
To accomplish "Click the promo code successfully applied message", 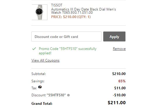I will click(x=68, y=51).
